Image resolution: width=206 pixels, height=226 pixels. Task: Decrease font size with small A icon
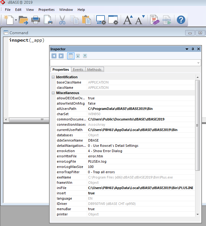(140, 20)
